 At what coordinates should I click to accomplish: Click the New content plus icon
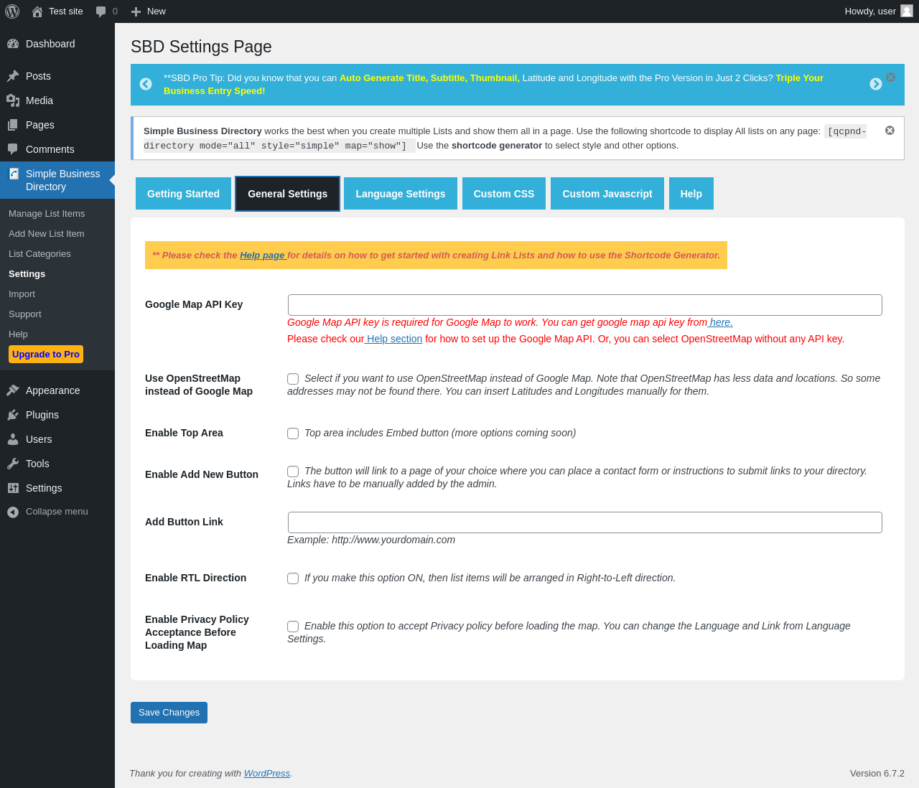[136, 11]
